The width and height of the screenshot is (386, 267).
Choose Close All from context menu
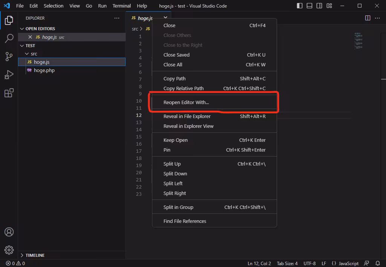click(214, 64)
